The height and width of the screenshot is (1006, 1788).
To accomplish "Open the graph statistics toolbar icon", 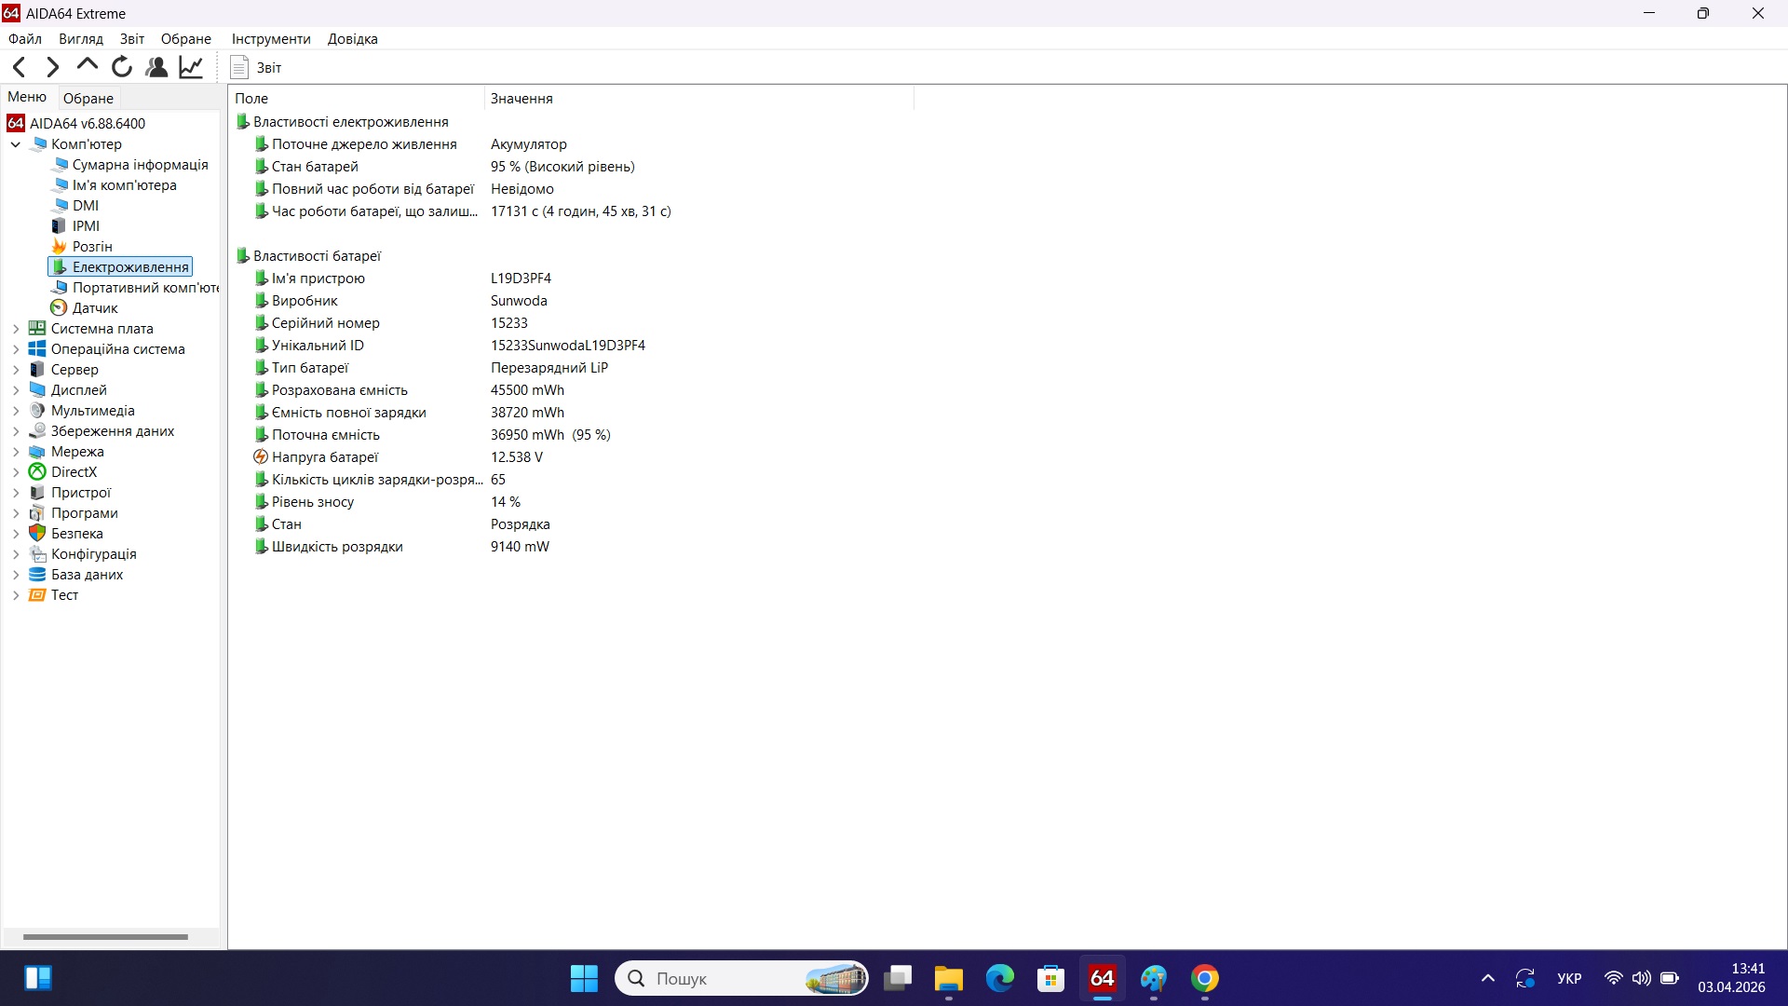I will coord(190,67).
